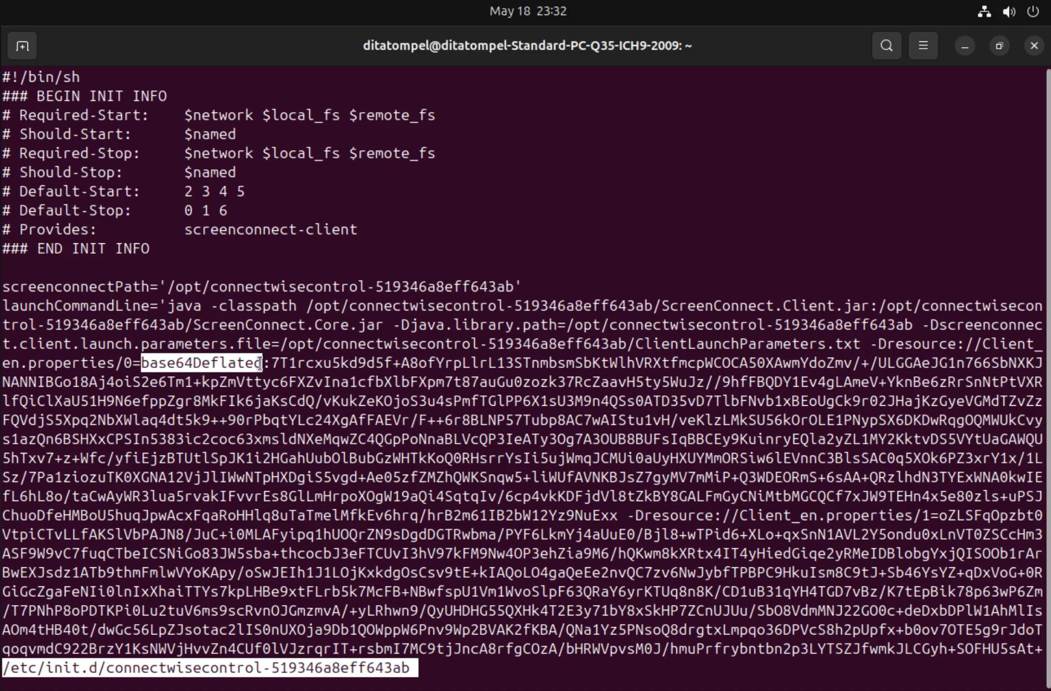Click screenconnect-client in Provides line
The width and height of the screenshot is (1051, 691).
(x=271, y=230)
